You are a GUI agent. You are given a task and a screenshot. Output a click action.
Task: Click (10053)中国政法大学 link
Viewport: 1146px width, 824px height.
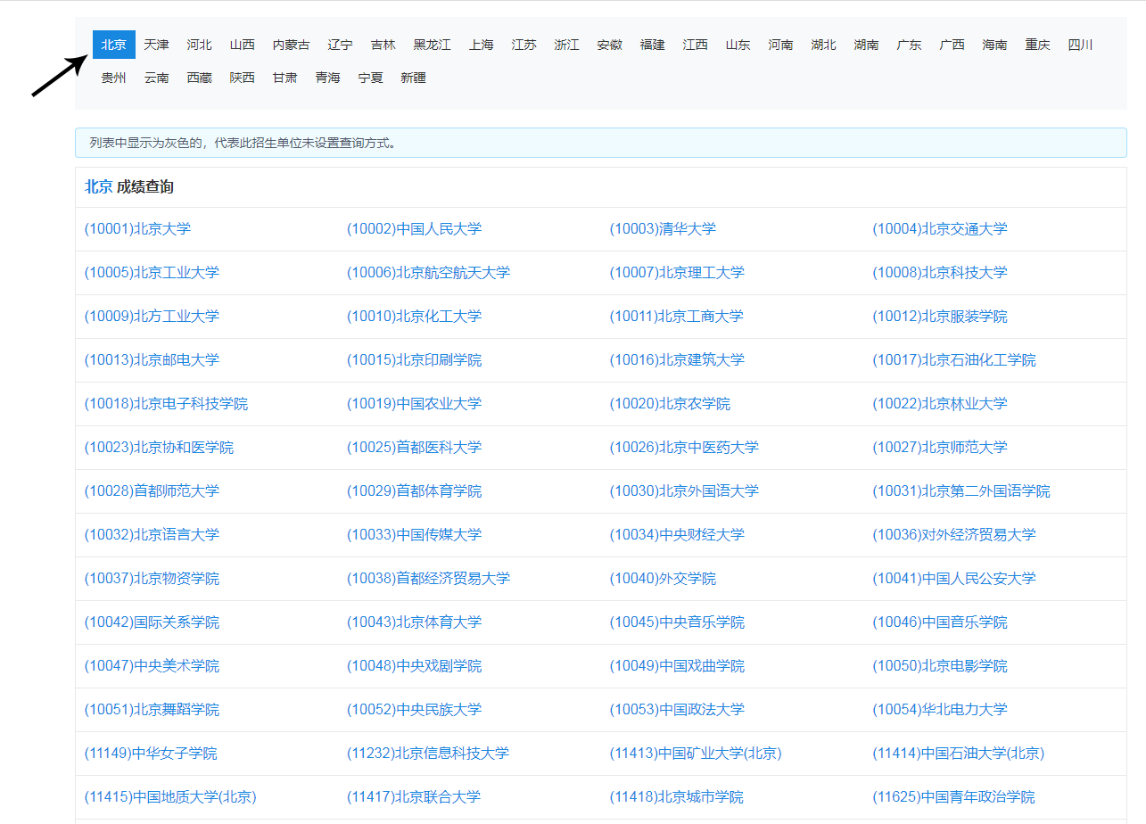pos(677,710)
